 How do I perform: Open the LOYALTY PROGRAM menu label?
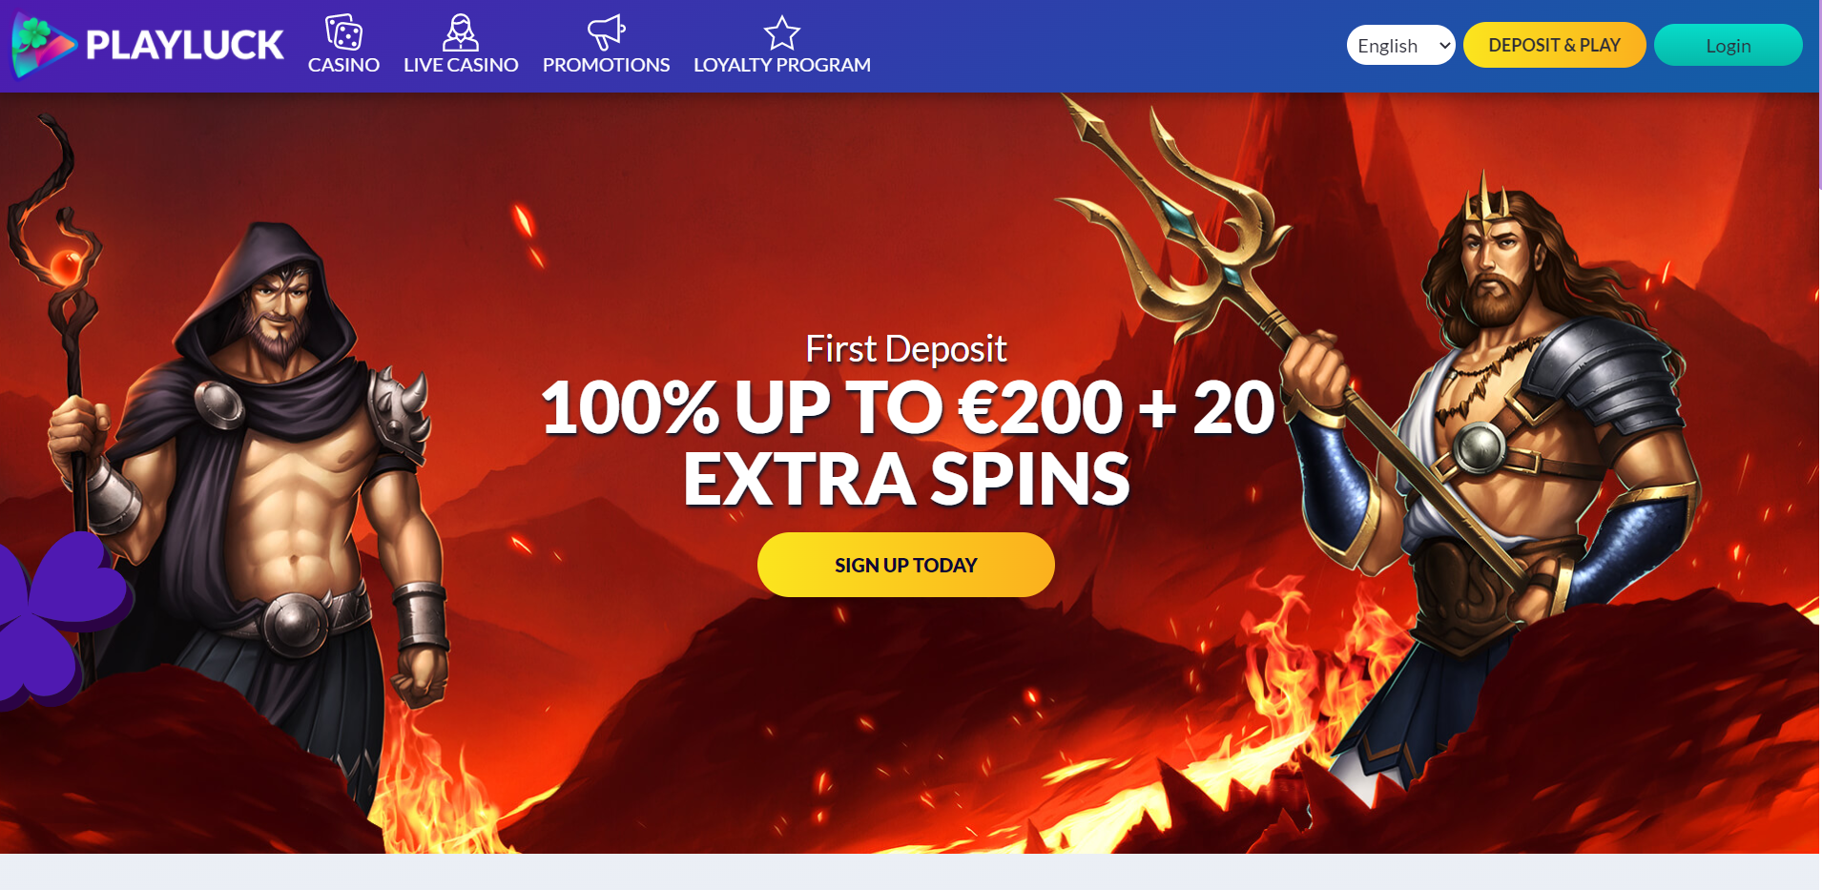[782, 65]
